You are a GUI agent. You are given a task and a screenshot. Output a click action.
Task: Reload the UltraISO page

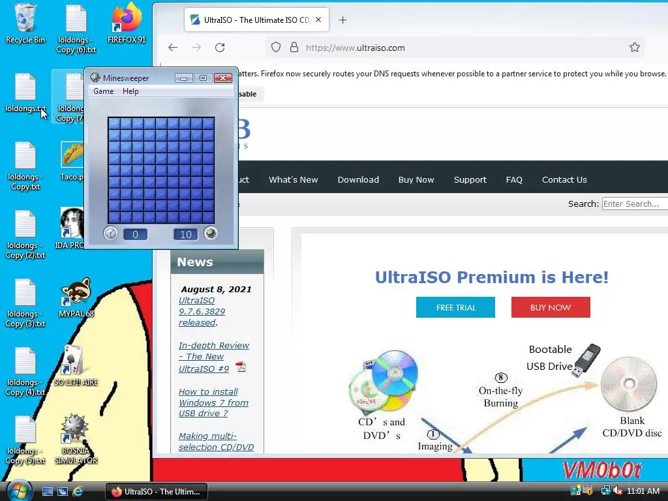[220, 47]
